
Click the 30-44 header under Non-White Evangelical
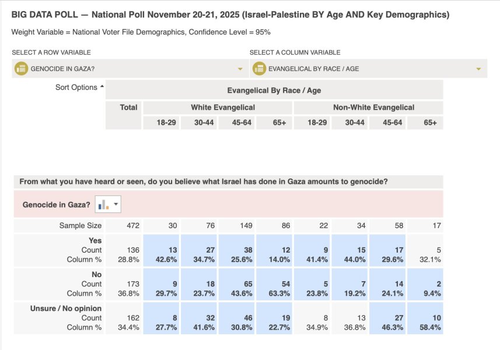(354, 123)
